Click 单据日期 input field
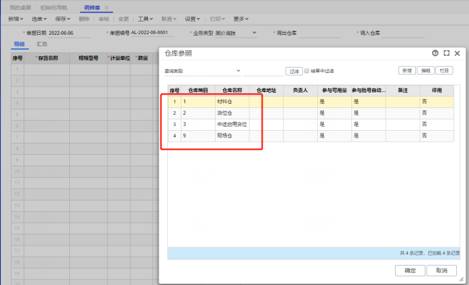 click(69, 33)
